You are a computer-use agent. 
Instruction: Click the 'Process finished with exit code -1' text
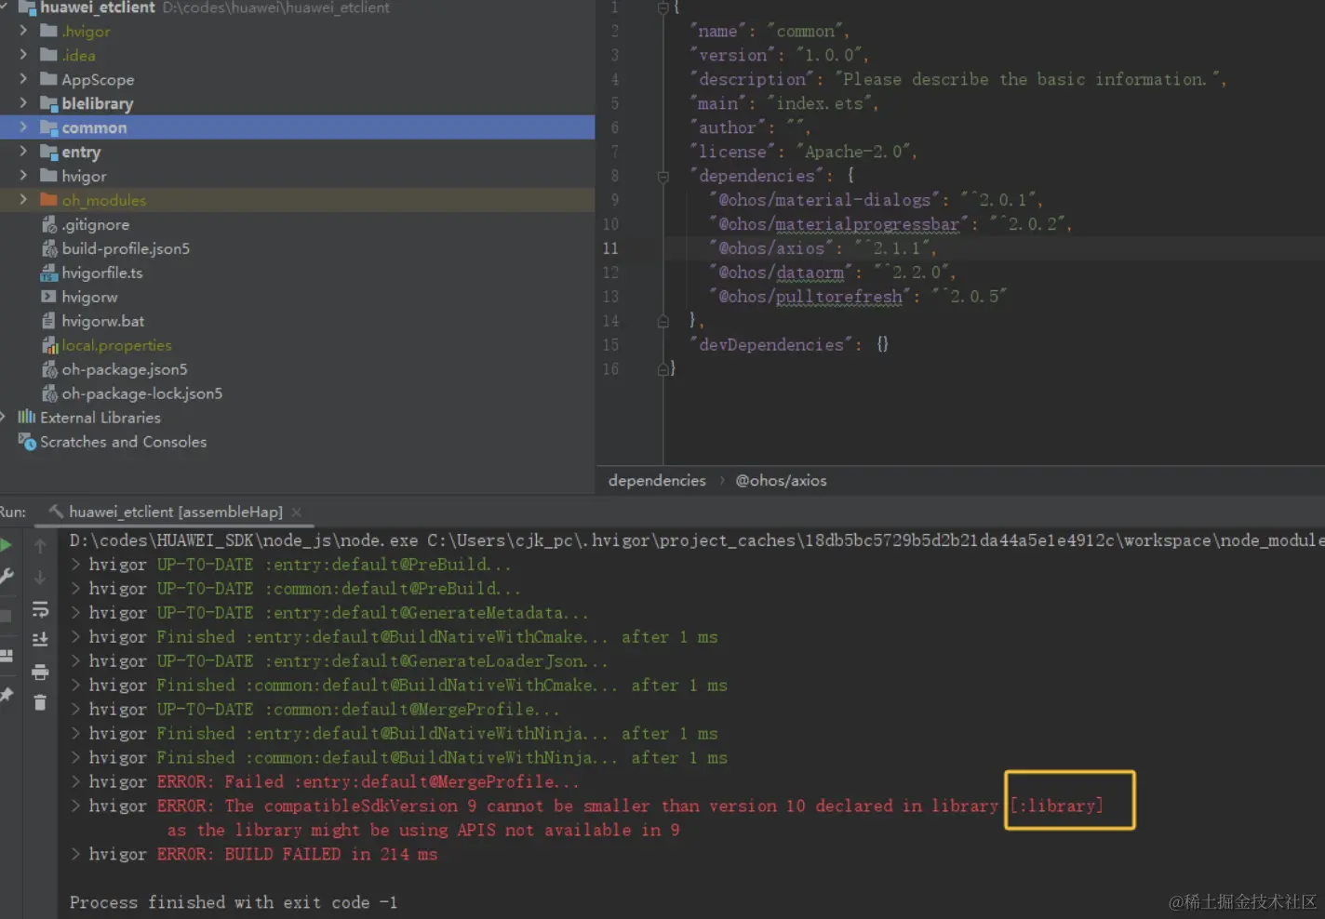(x=234, y=902)
